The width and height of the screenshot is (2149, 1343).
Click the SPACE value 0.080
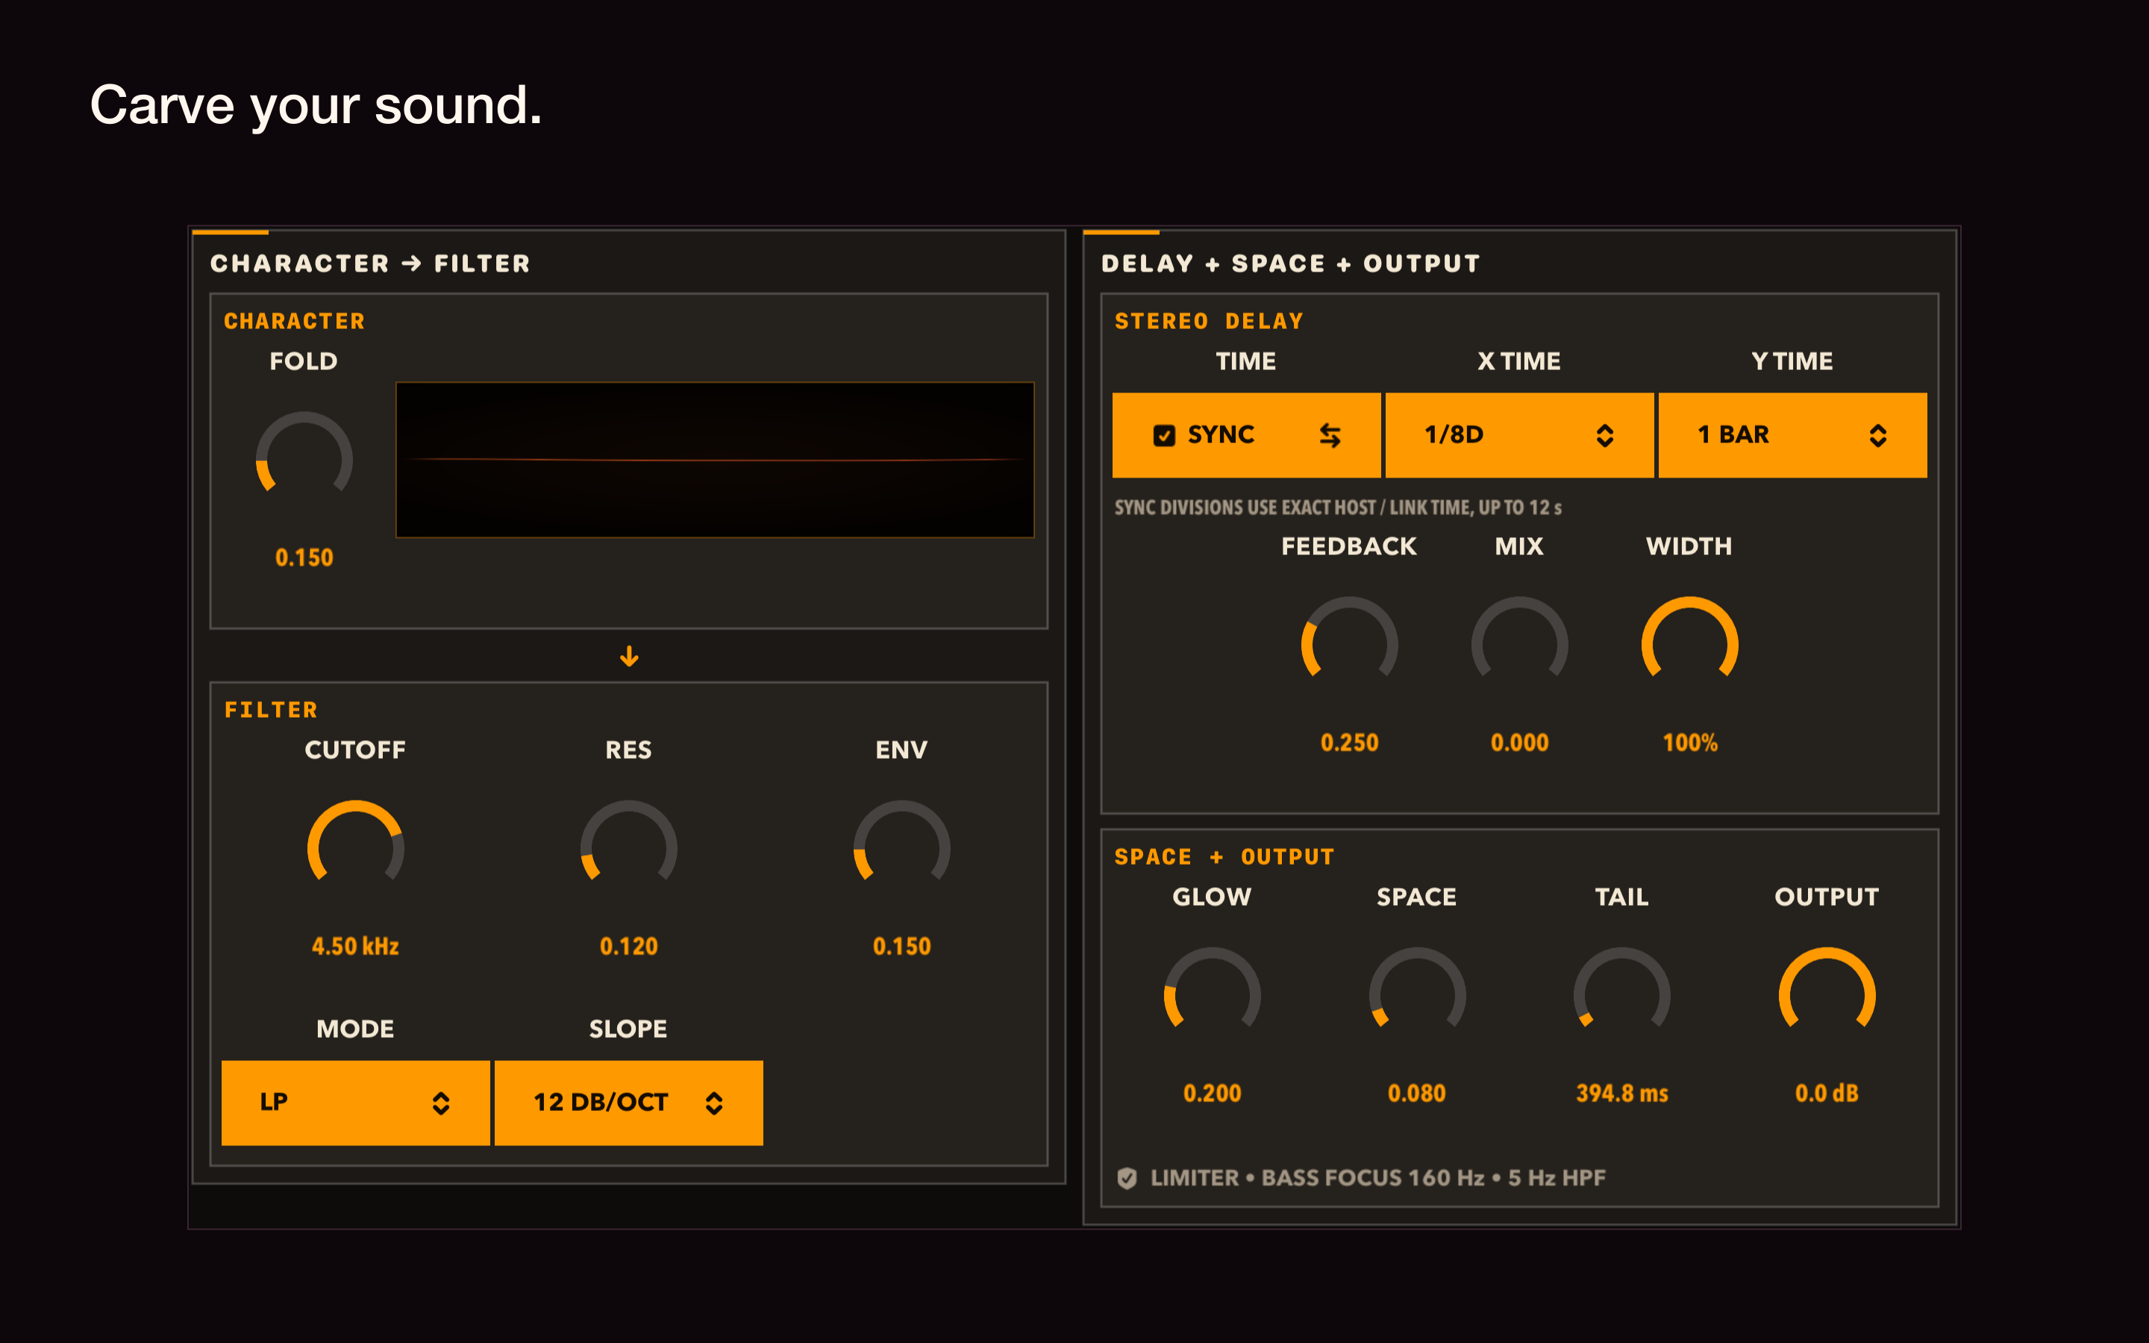[x=1416, y=1093]
